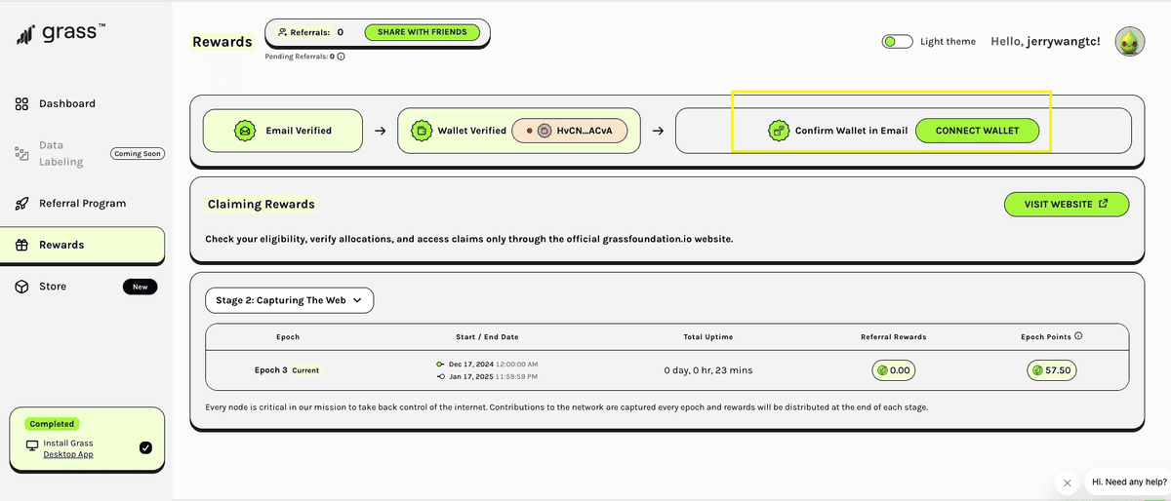Click the Referral Program rocket icon

21,204
